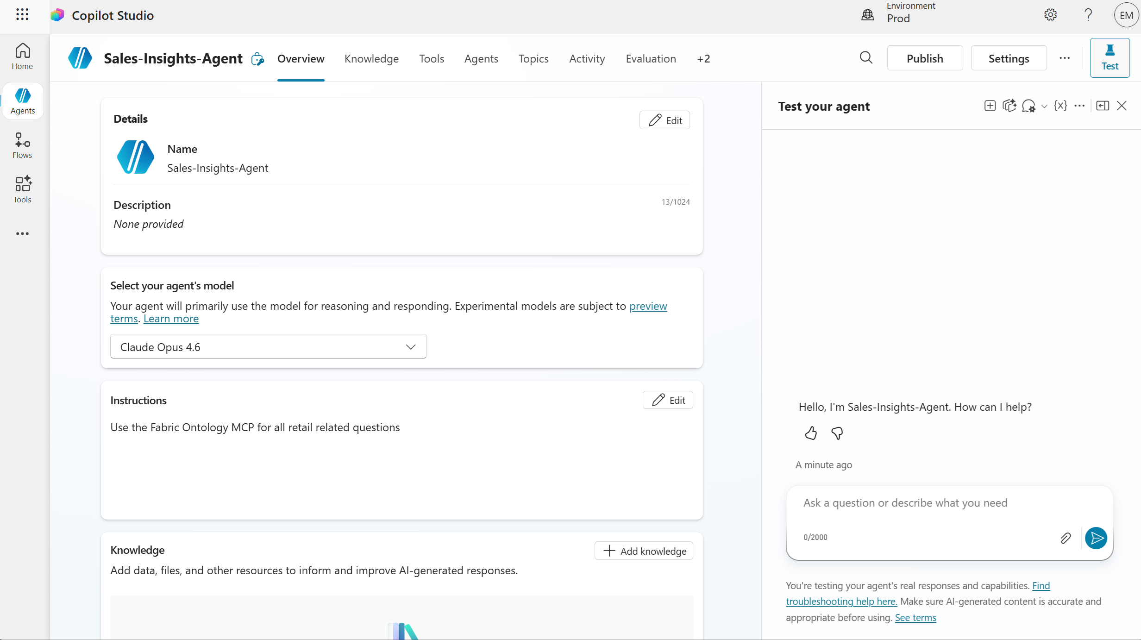This screenshot has width=1141, height=640.
Task: Click the 'A minute ago' timestamp
Action: point(824,464)
